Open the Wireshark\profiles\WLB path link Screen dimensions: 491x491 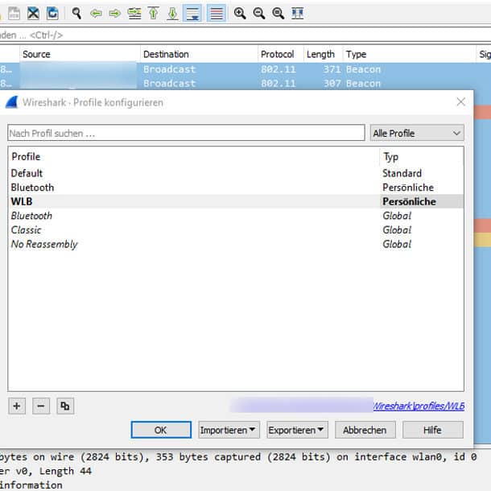[419, 406]
